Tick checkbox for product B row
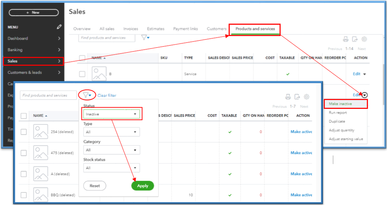Screen dimensions: 387x205 tap(82, 74)
